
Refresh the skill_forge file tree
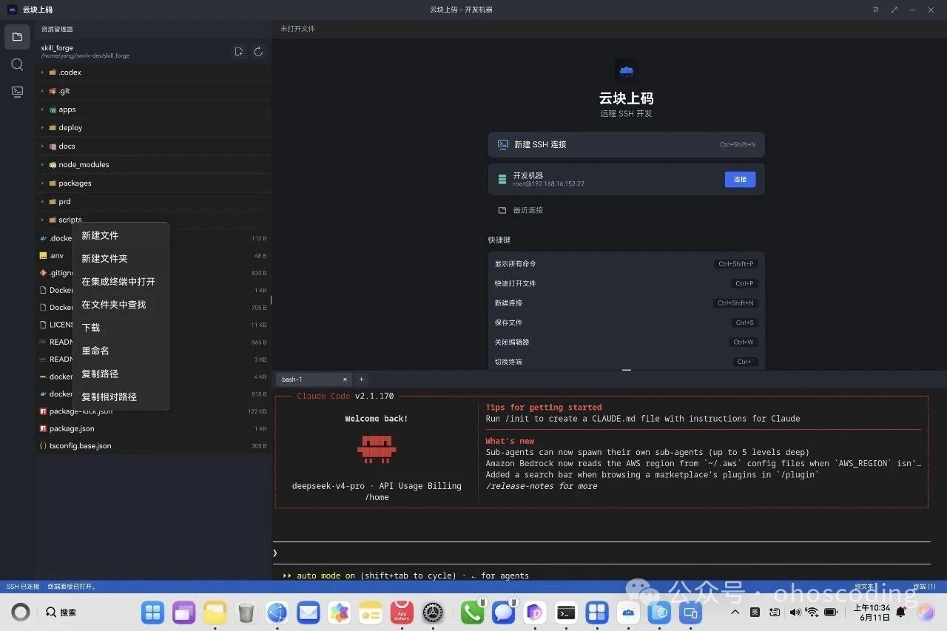tap(258, 52)
